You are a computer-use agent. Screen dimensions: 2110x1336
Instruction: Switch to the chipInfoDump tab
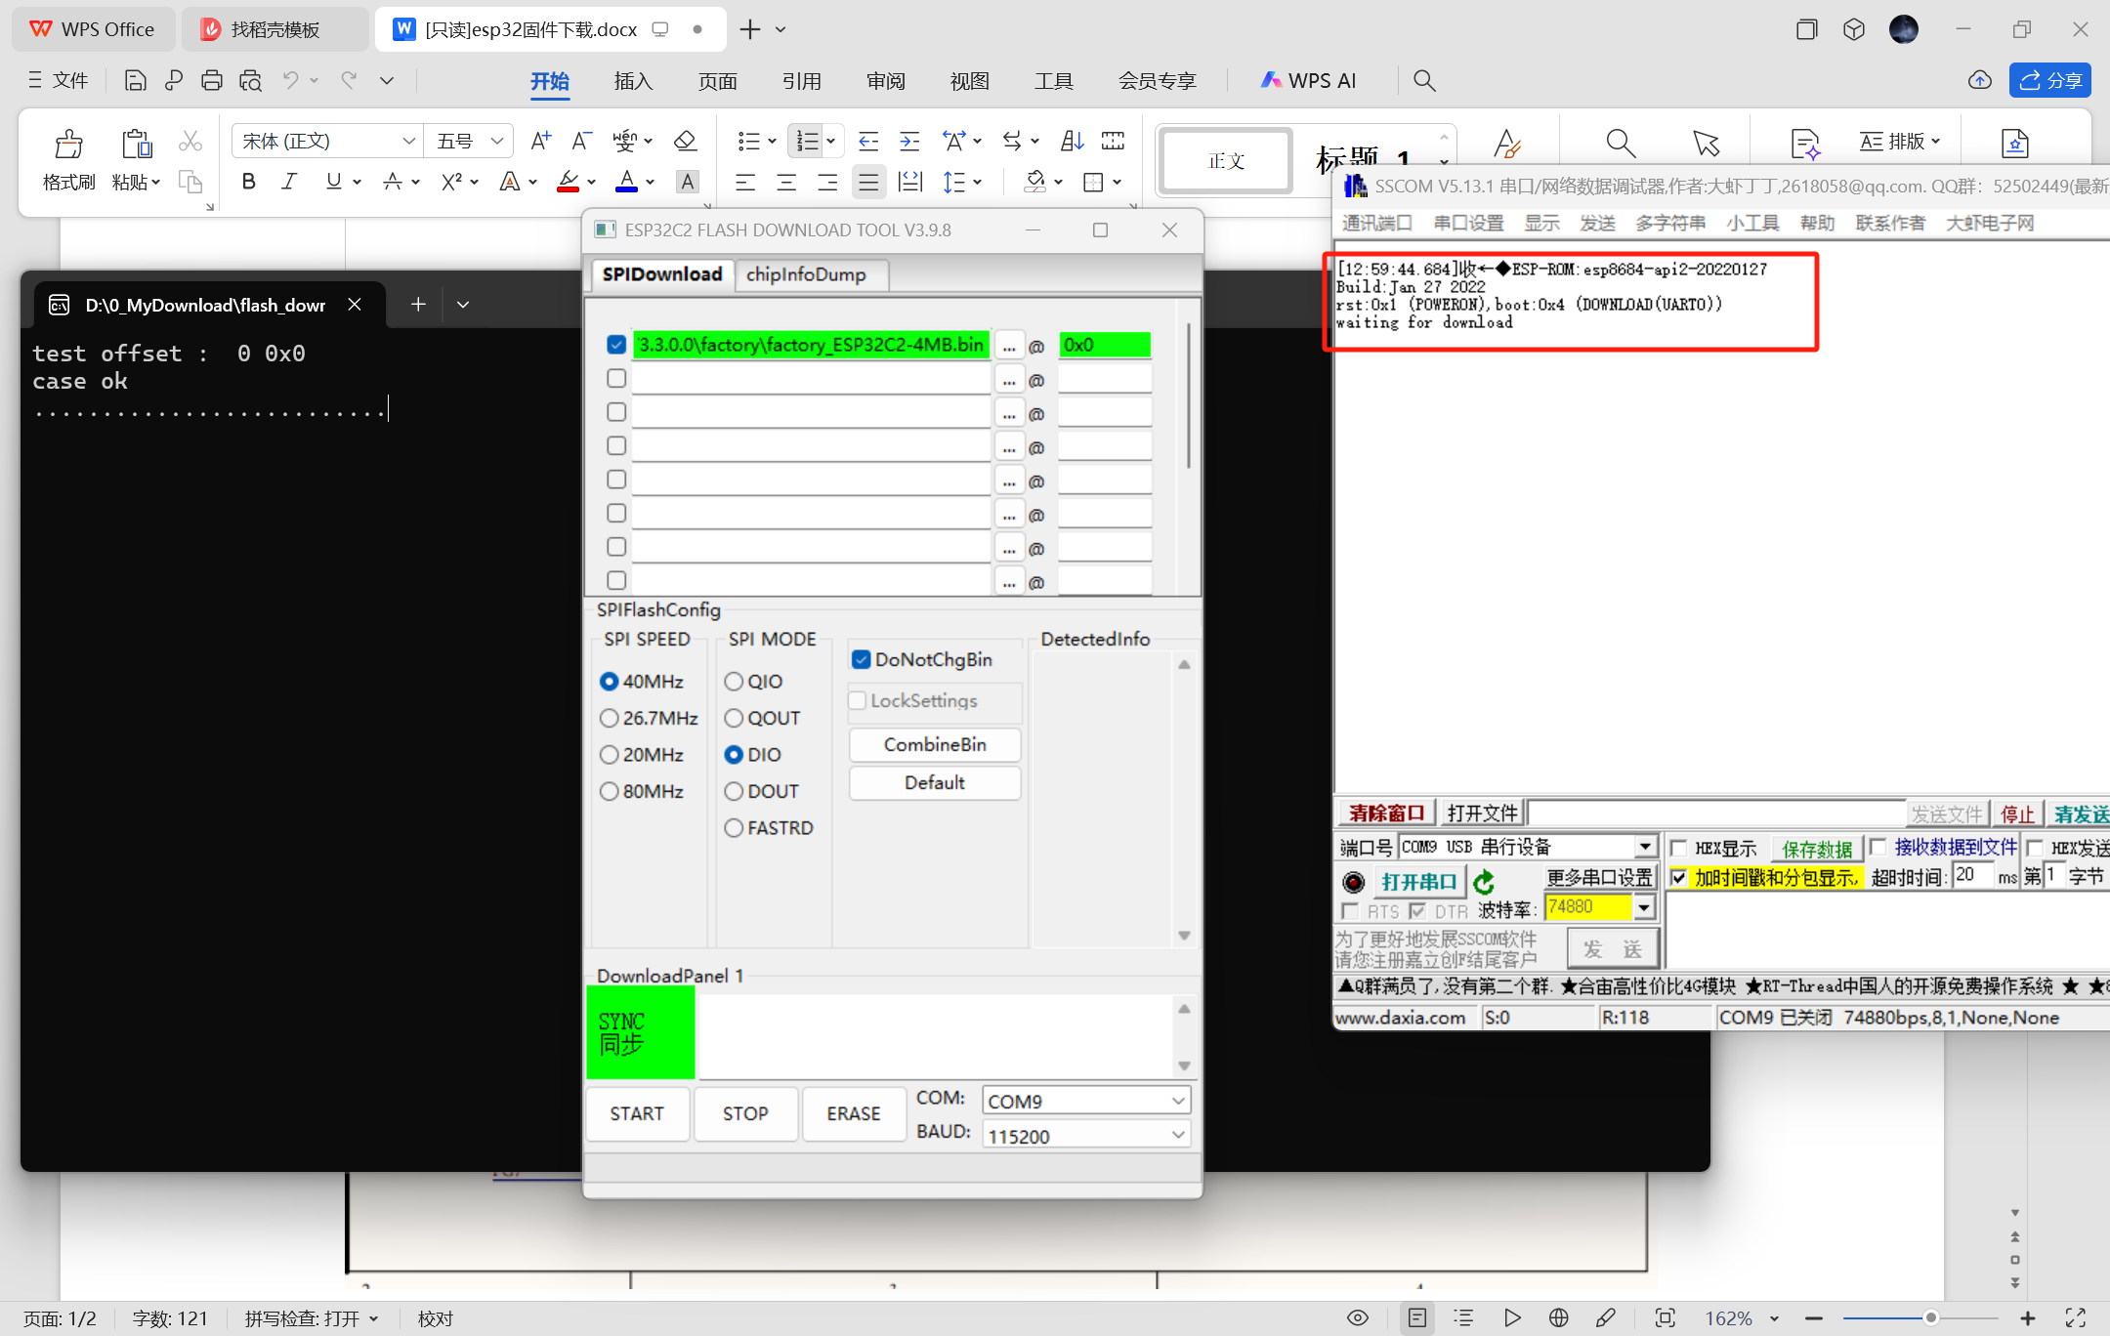click(x=806, y=274)
